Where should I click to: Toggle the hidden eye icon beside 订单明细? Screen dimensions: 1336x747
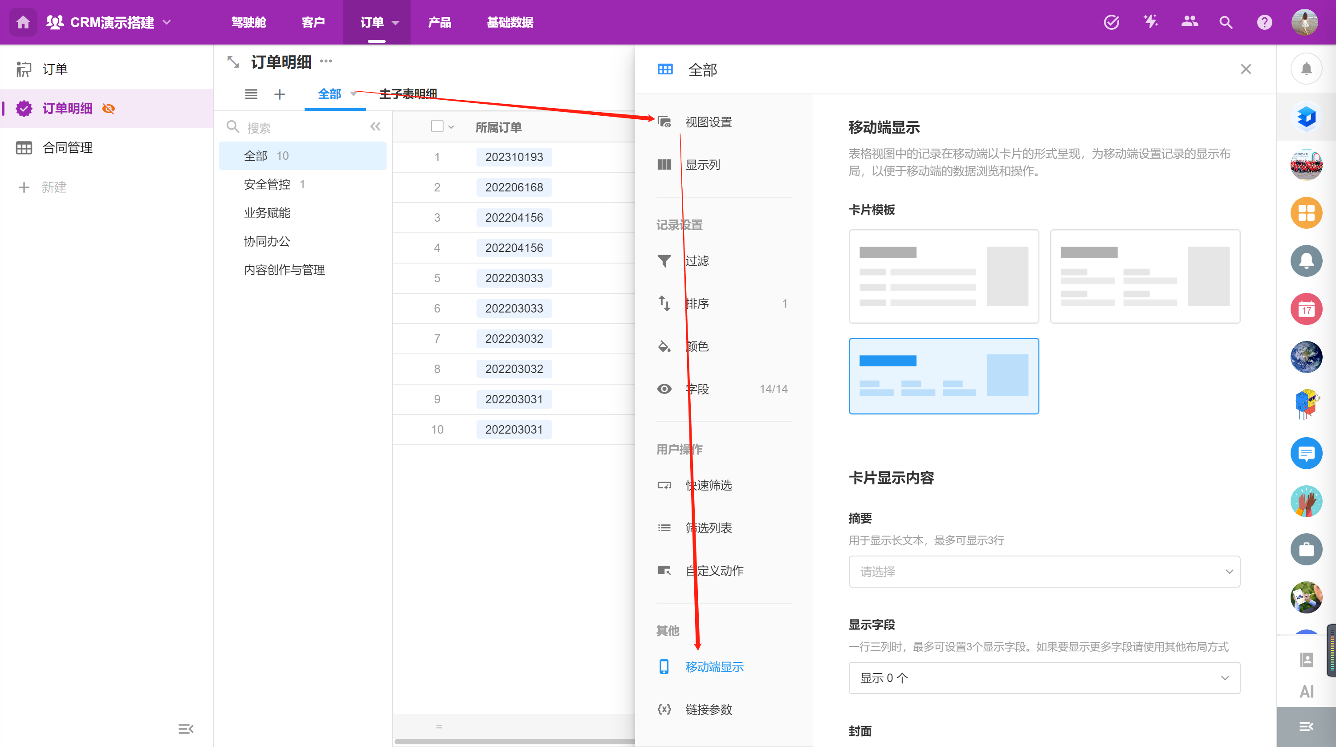point(108,108)
